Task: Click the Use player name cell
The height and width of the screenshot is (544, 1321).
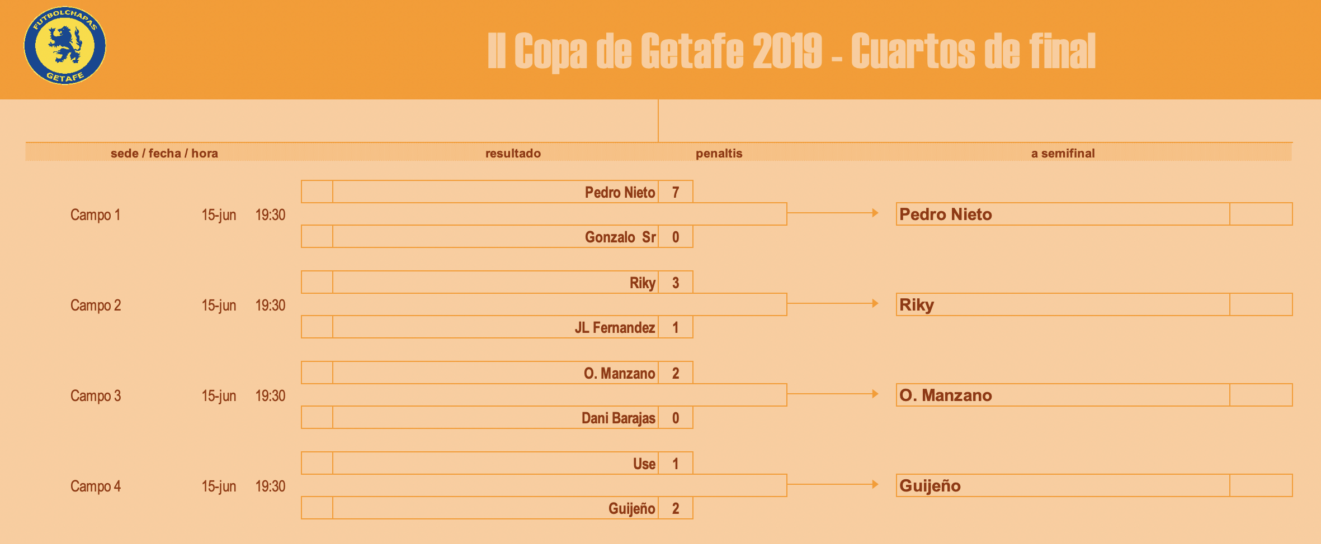Action: coord(496,463)
